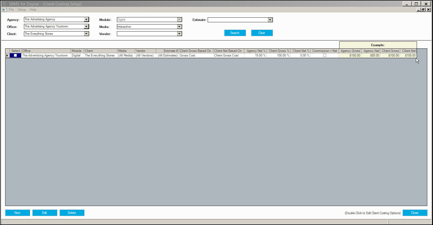Open the Setup menu

tap(22, 10)
